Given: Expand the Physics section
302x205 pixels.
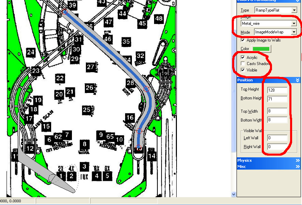Looking at the screenshot, I should pyautogui.click(x=268, y=160).
